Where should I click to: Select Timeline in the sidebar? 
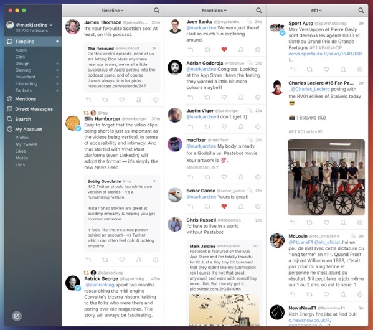coord(33,41)
